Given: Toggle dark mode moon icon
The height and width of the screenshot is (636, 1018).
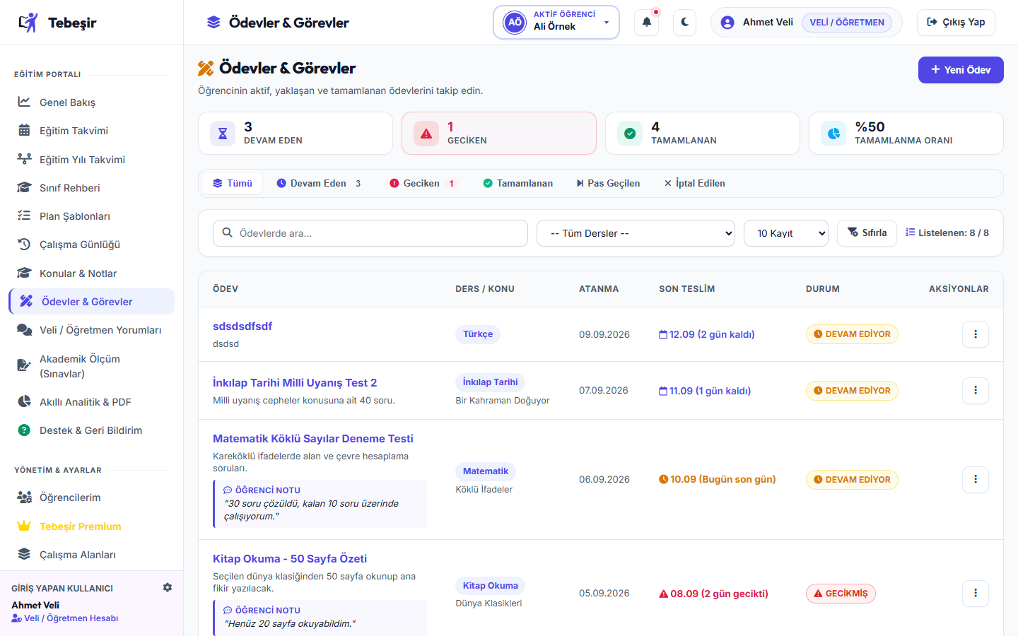Looking at the screenshot, I should point(684,22).
